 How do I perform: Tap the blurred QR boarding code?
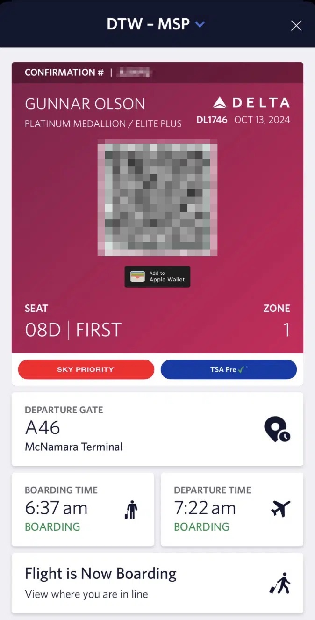point(157,199)
